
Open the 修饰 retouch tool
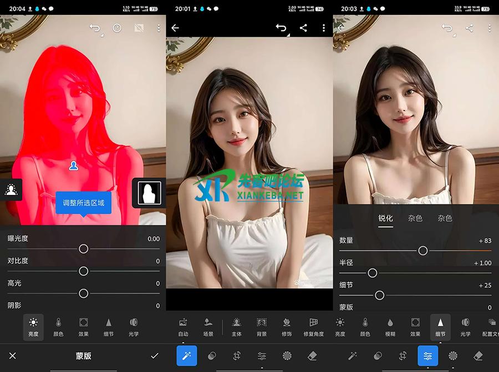click(287, 326)
